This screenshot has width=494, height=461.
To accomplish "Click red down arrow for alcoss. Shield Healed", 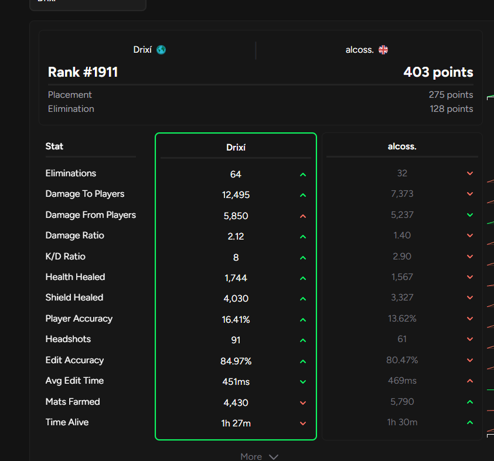I will coord(470,298).
